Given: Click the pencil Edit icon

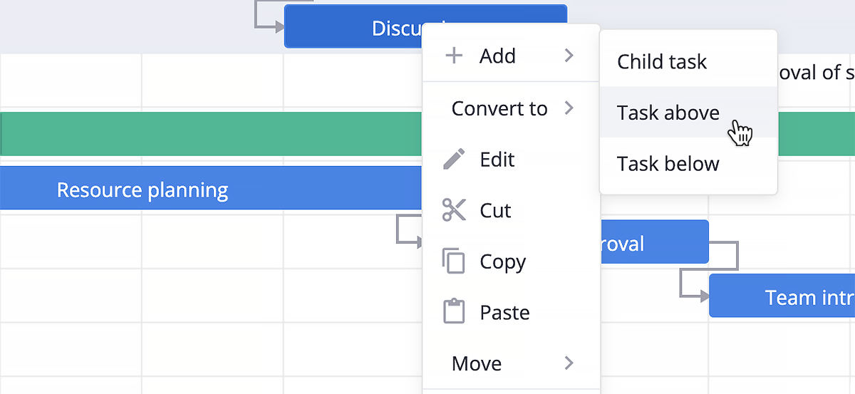Looking at the screenshot, I should coord(454,159).
